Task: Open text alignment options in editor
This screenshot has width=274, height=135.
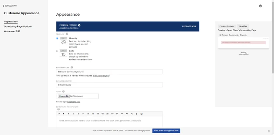Action: point(117,114)
